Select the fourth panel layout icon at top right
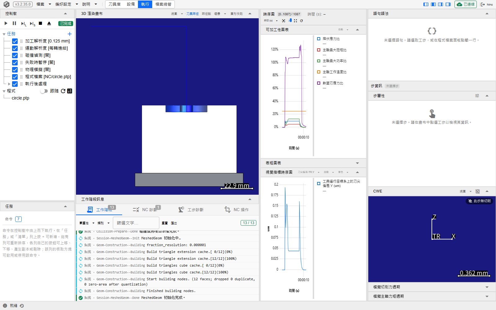This screenshot has width=496, height=310. pos(448,4)
